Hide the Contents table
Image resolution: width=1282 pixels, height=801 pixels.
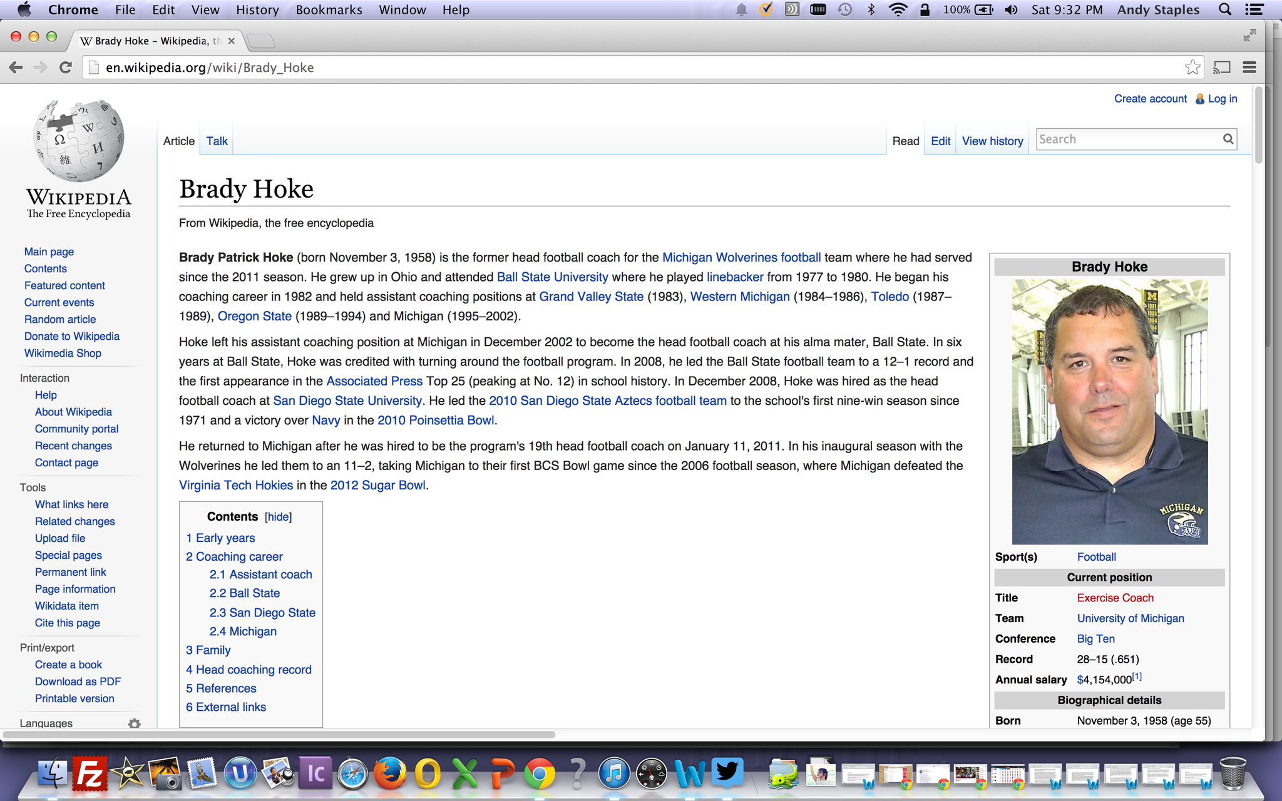coord(278,517)
